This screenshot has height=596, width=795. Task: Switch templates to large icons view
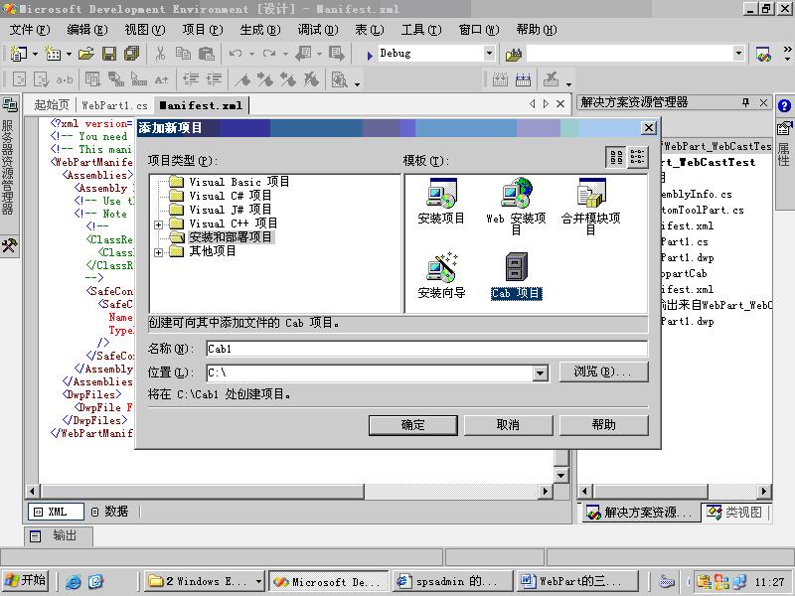616,158
